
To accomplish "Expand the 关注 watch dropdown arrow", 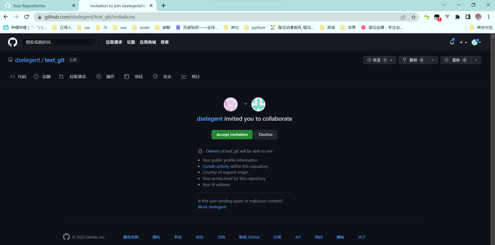I will 392,60.
